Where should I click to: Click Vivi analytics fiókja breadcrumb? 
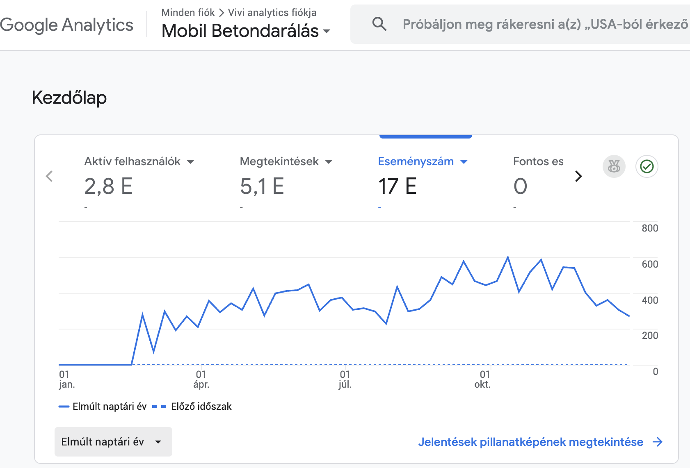coord(272,13)
